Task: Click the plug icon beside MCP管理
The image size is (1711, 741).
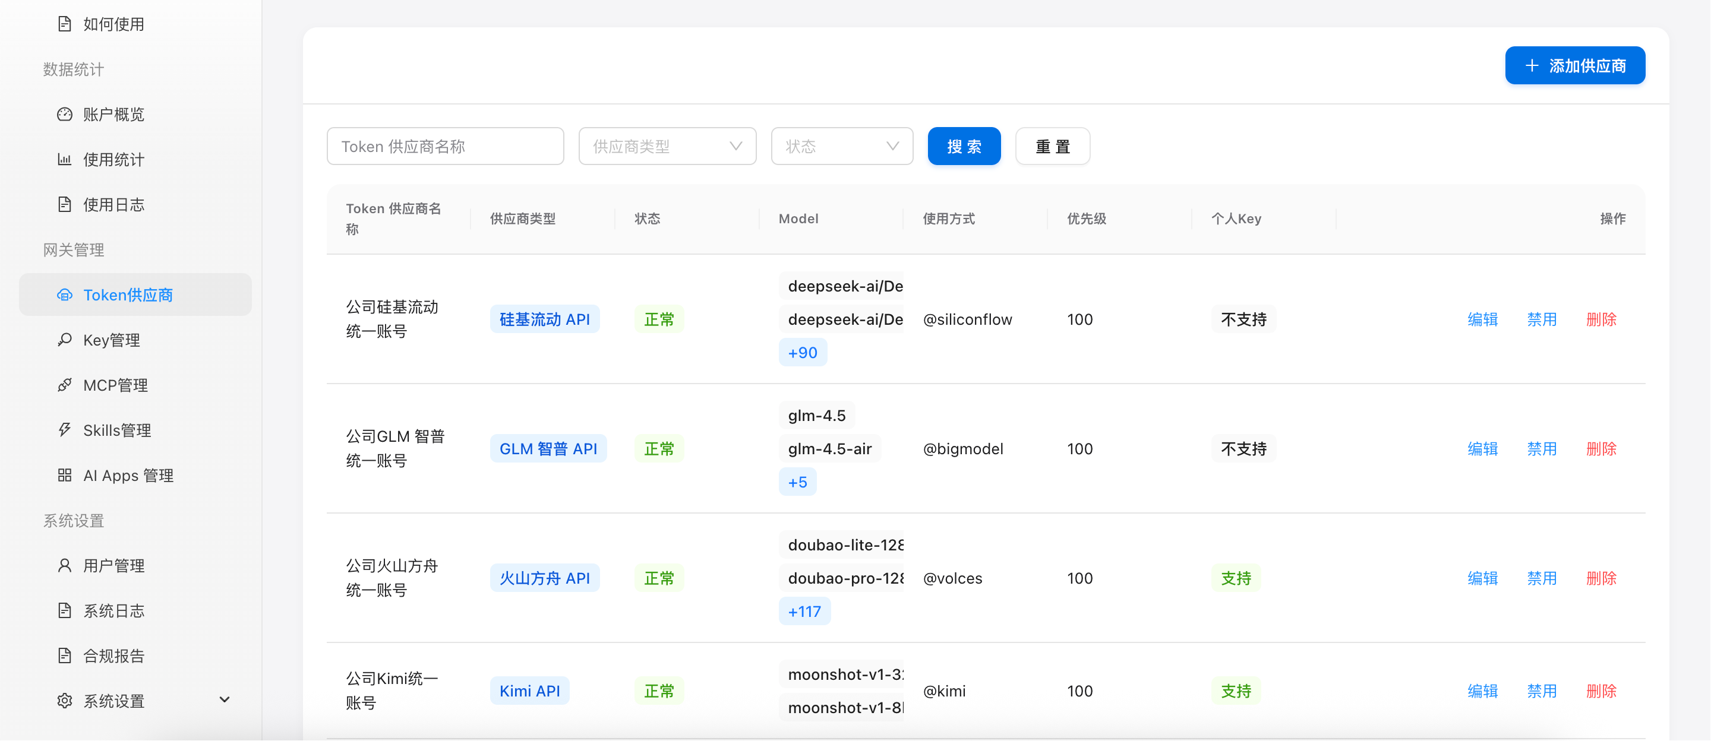Action: tap(64, 386)
